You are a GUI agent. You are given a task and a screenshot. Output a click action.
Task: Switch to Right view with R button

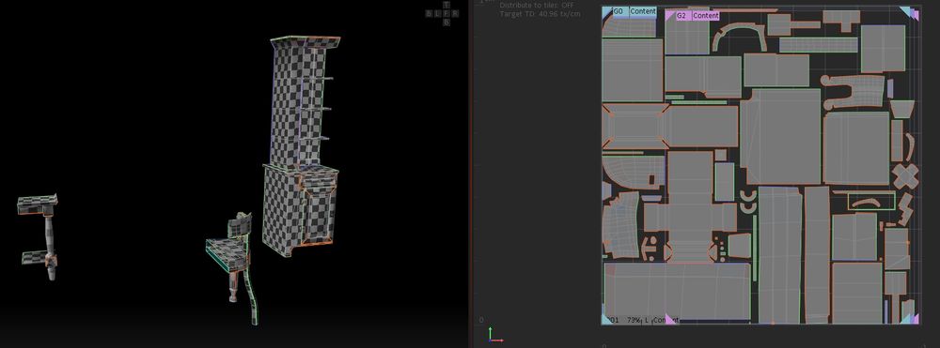[x=455, y=13]
